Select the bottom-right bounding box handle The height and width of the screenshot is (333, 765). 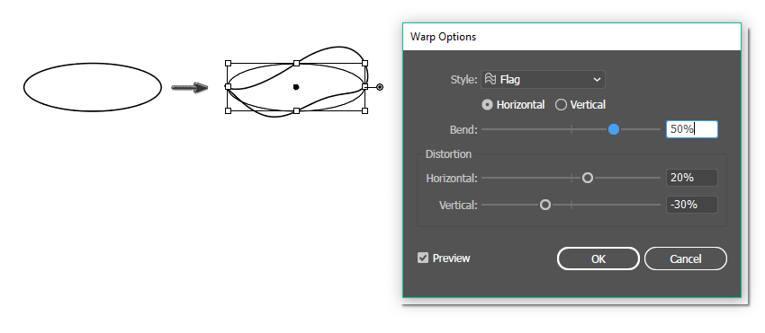tap(364, 111)
